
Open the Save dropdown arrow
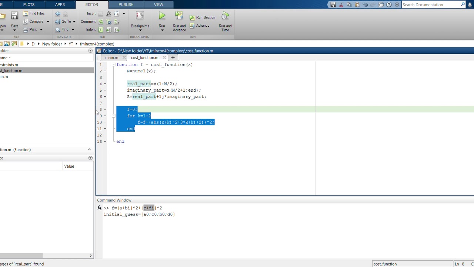14,30
